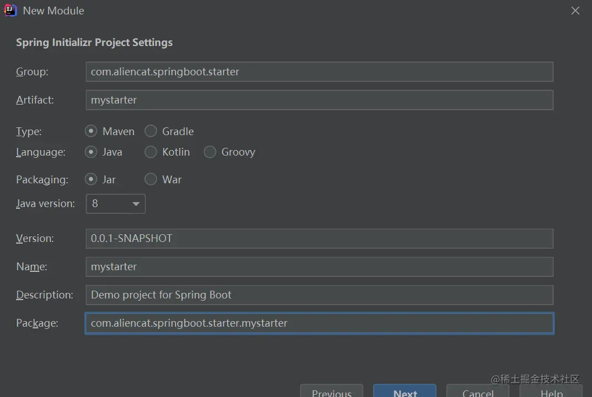Click the IntelliJ IDEA logo icon
592x397 pixels.
[x=10, y=10]
